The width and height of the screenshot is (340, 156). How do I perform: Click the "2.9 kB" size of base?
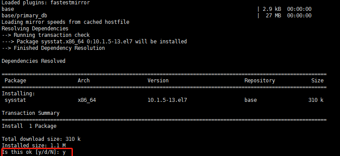pyautogui.click(x=272, y=9)
